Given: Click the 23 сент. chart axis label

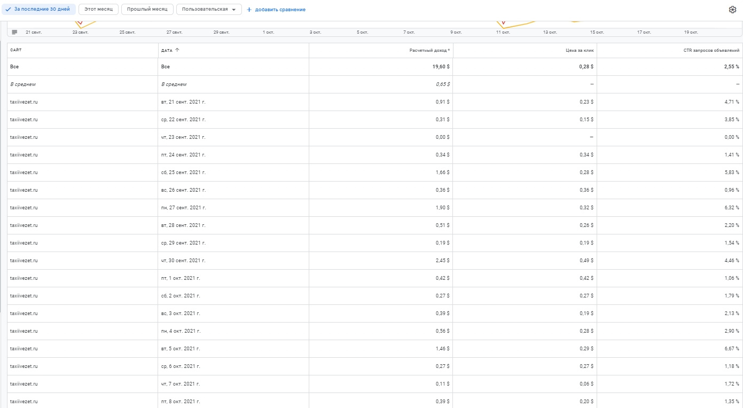Looking at the screenshot, I should click(x=80, y=33).
